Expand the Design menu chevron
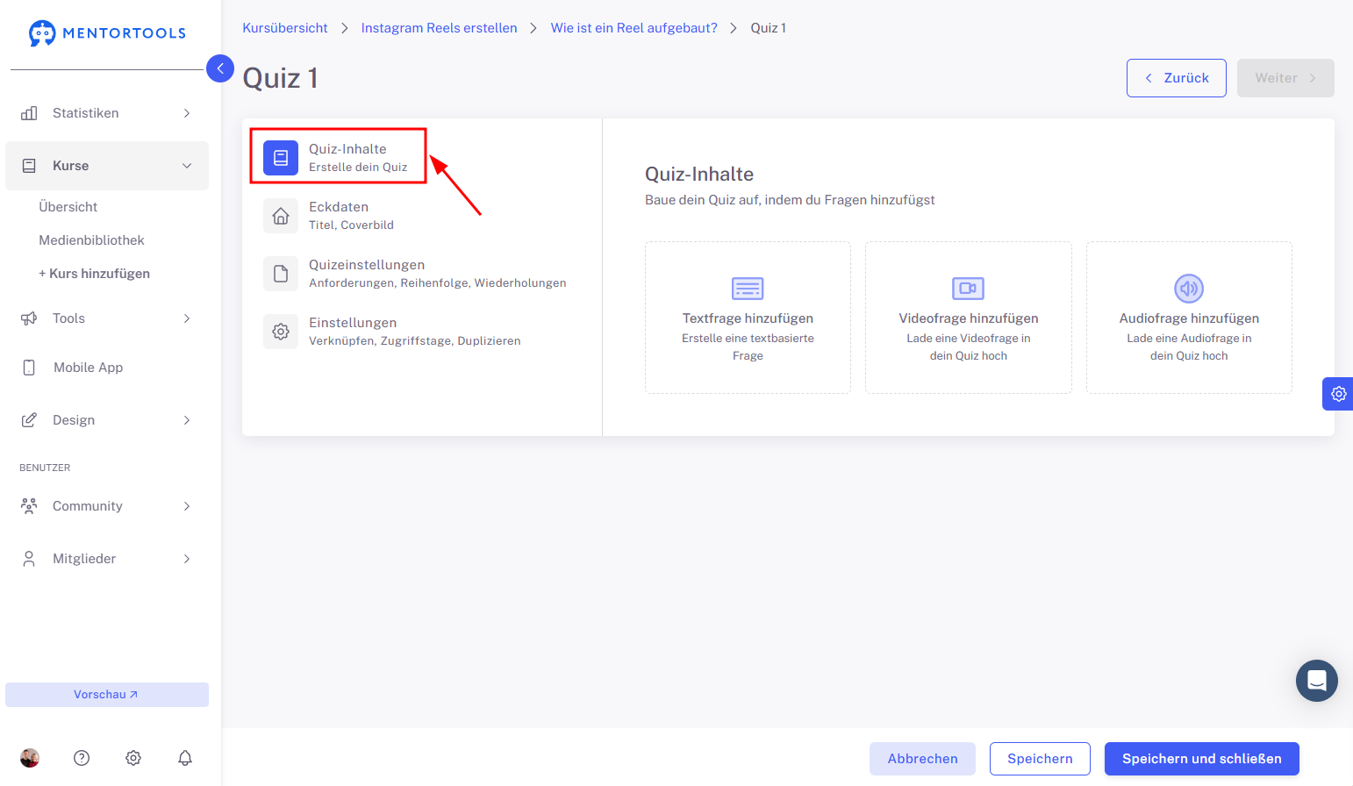 pos(187,420)
